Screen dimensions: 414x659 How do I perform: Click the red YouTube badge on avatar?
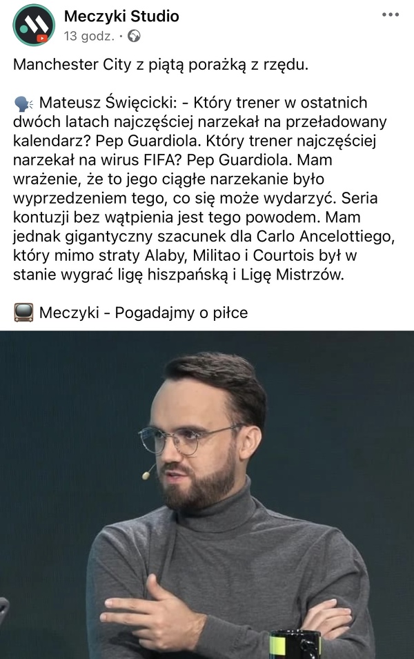(x=42, y=38)
